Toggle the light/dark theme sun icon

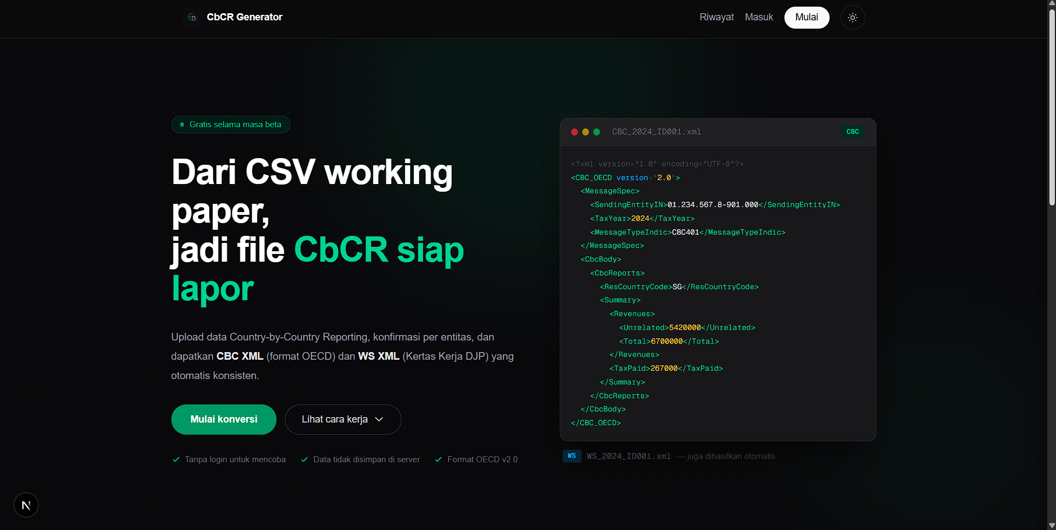click(853, 18)
